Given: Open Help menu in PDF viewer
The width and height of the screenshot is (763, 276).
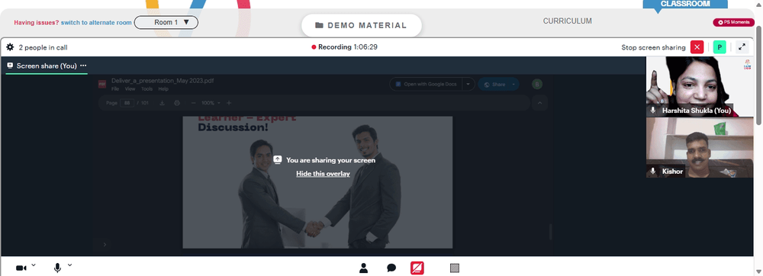Looking at the screenshot, I should [x=163, y=89].
